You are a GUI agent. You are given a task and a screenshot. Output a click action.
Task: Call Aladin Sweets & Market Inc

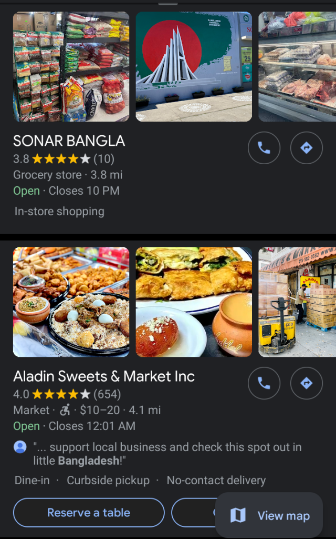[264, 383]
